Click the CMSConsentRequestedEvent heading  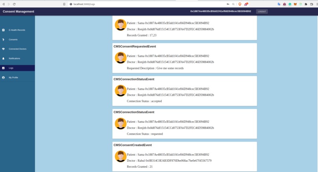click(135, 47)
